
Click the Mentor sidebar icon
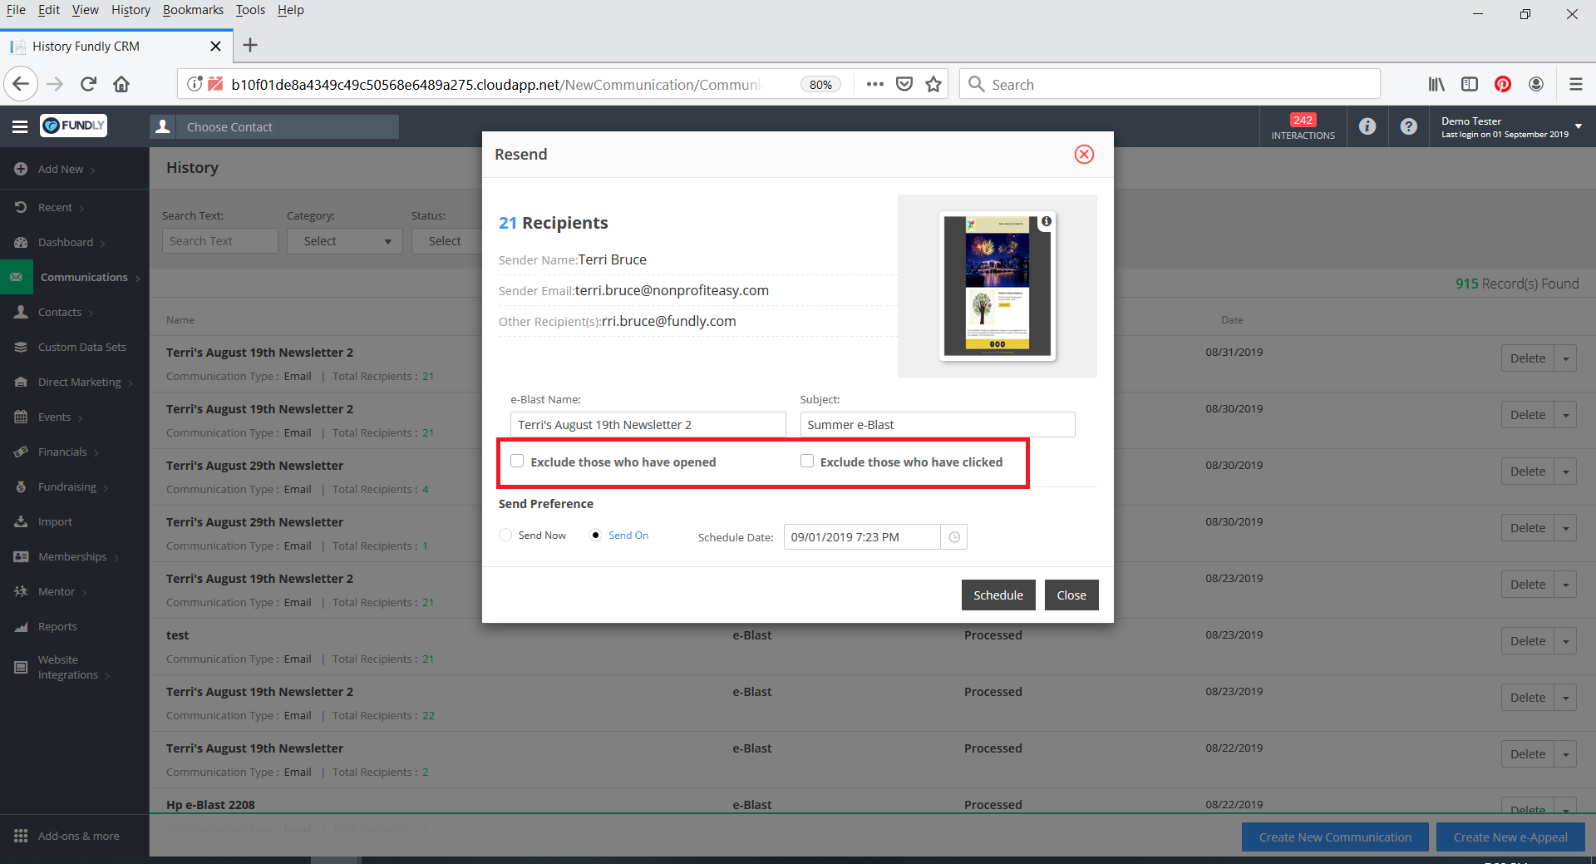pyautogui.click(x=21, y=591)
